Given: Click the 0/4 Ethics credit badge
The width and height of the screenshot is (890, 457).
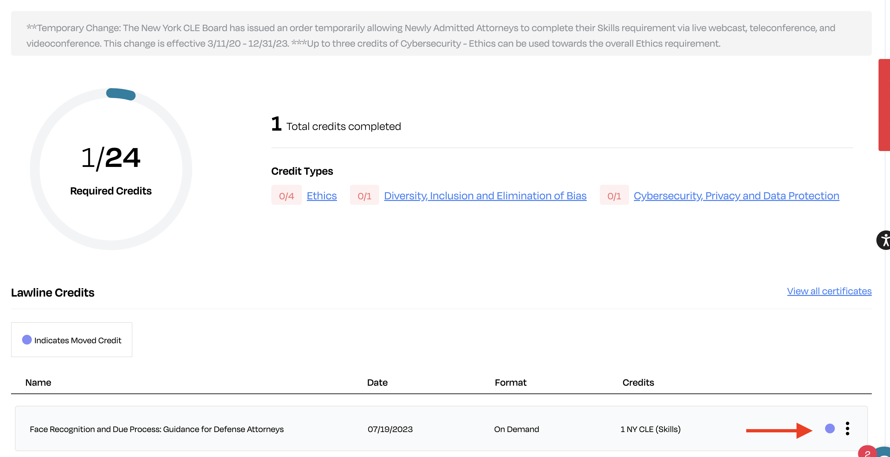Looking at the screenshot, I should (x=286, y=195).
